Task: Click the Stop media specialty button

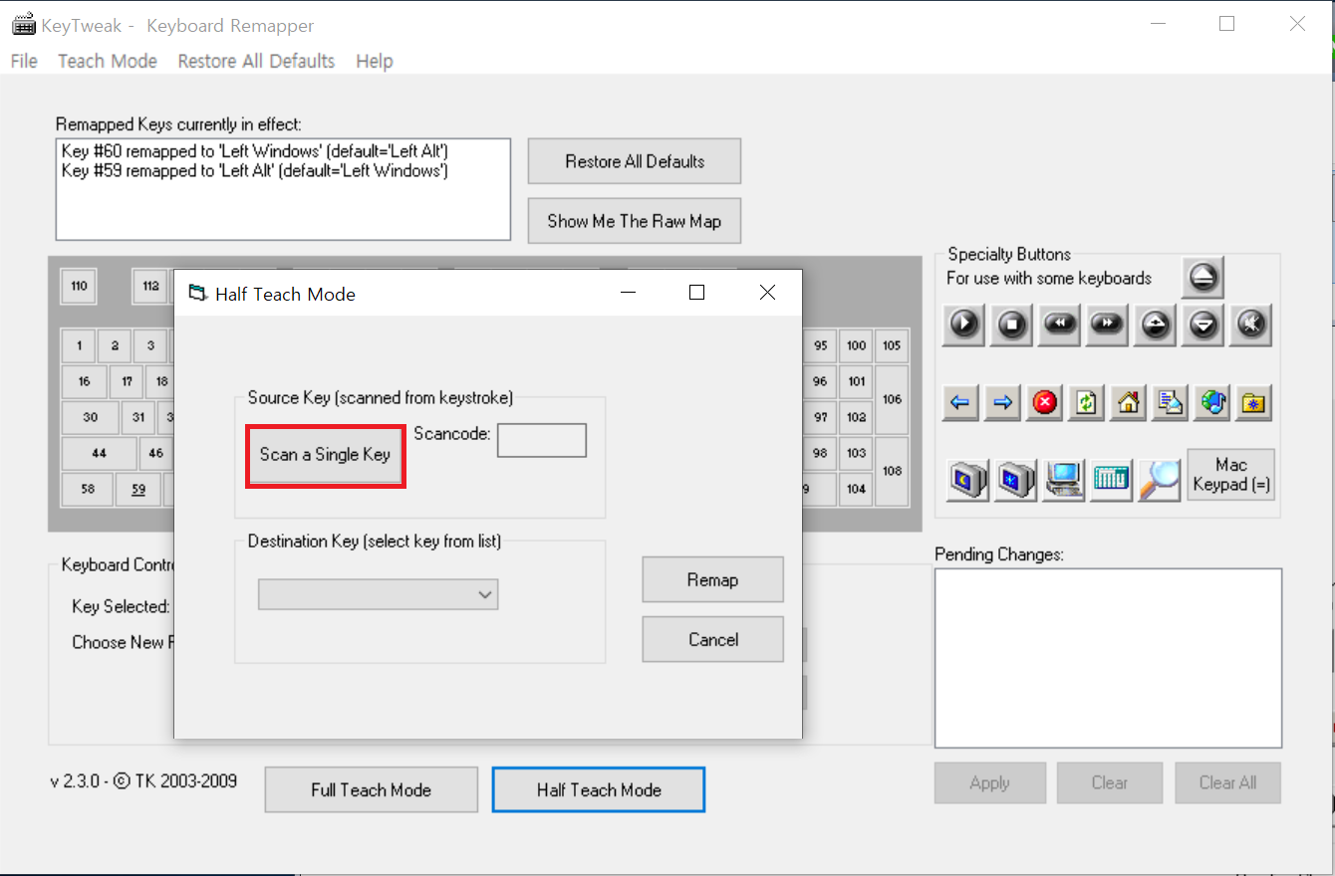Action: [x=1012, y=325]
